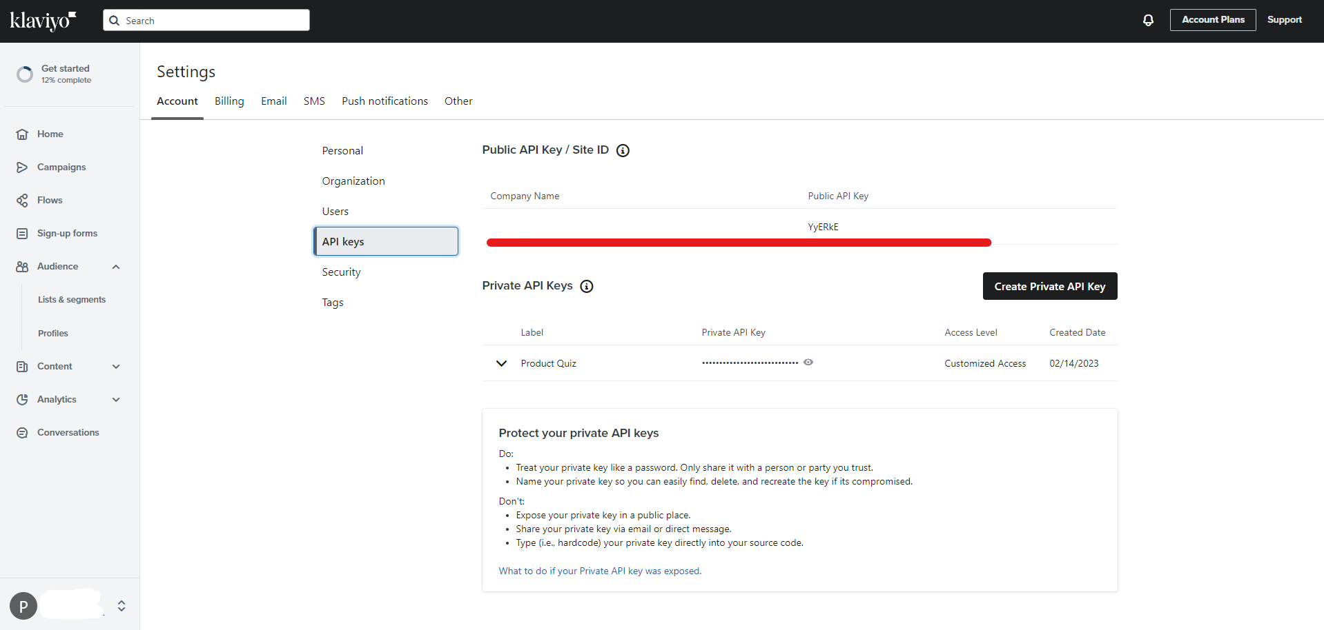This screenshot has height=630, width=1324.
Task: Click the Content icon in sidebar
Action: pyautogui.click(x=22, y=367)
